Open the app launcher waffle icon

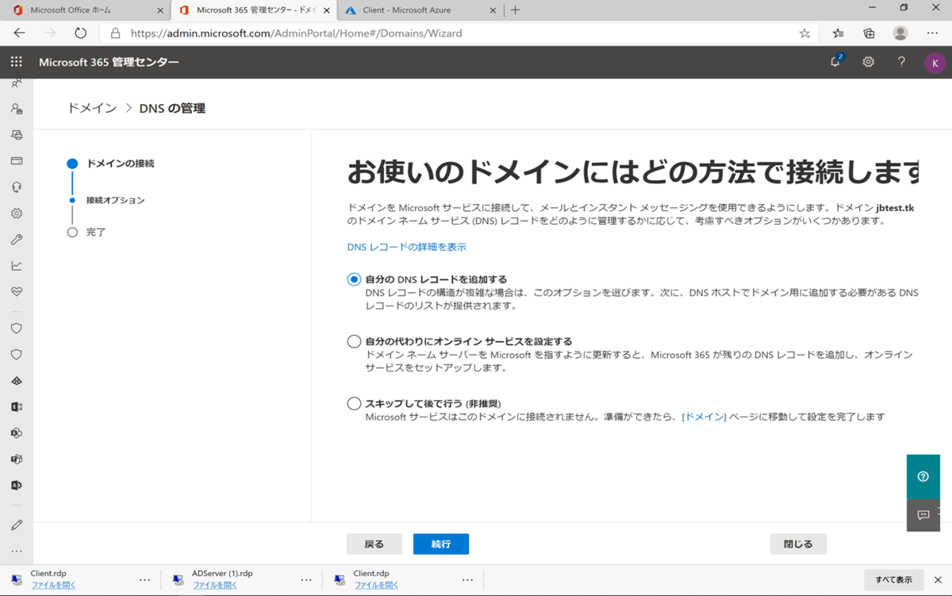tap(16, 62)
